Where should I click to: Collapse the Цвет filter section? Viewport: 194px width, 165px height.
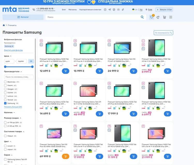pyautogui.click(x=8, y=141)
